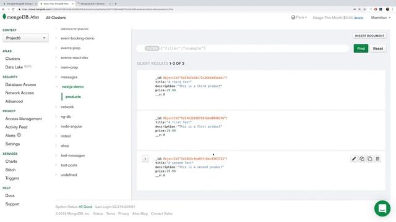The height and width of the screenshot is (222, 396).
Task: Open usage details link
Action: click(358, 18)
